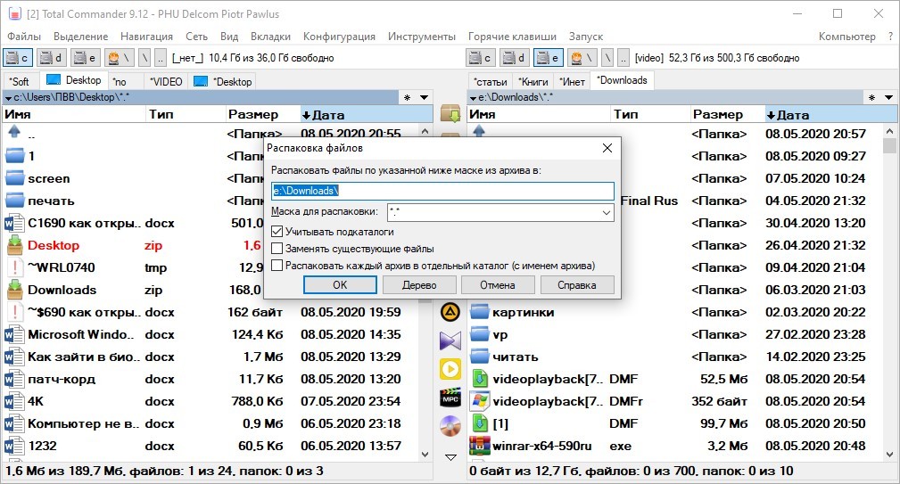Viewport: 900px width, 484px height.
Task: Select the Desktop zip archive icon
Action: [x=14, y=245]
